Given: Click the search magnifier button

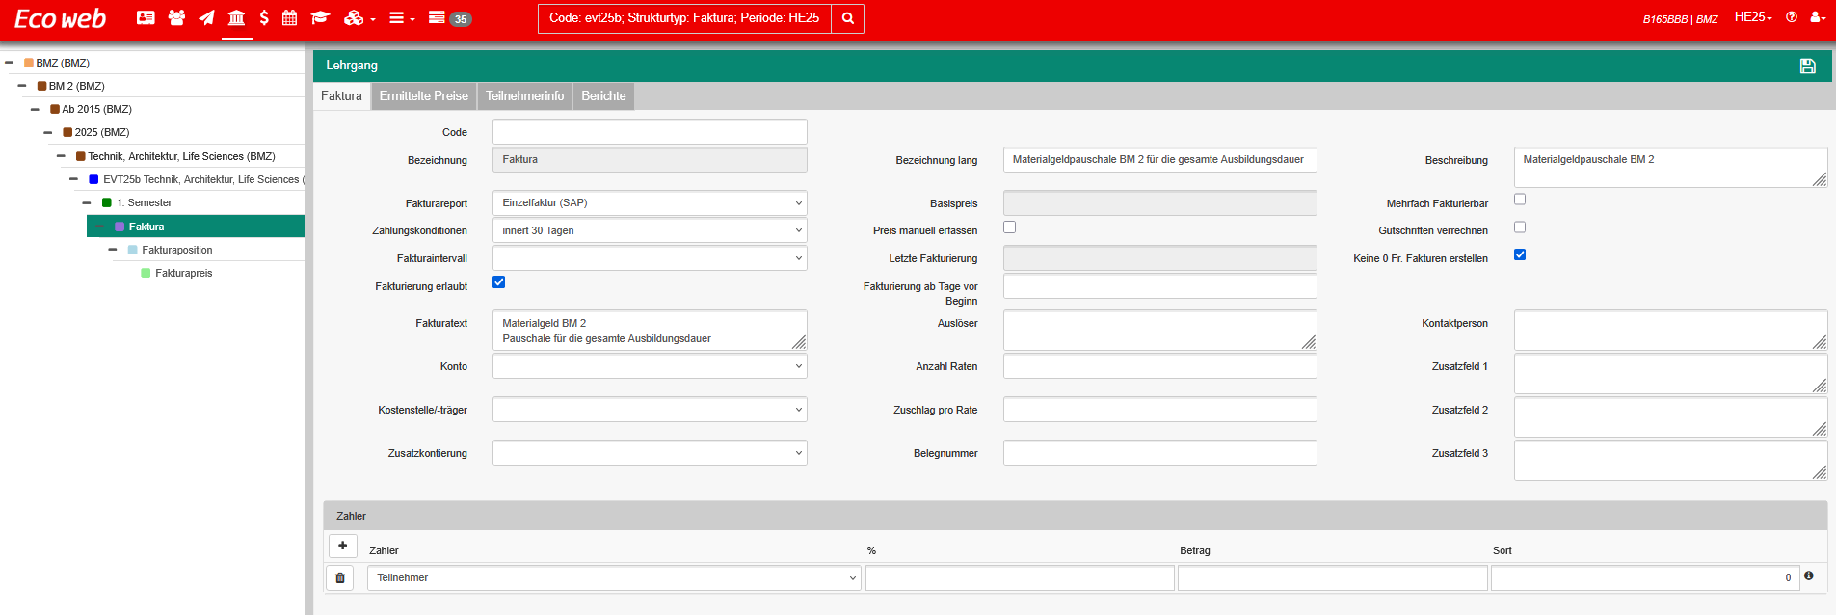Looking at the screenshot, I should click(847, 18).
